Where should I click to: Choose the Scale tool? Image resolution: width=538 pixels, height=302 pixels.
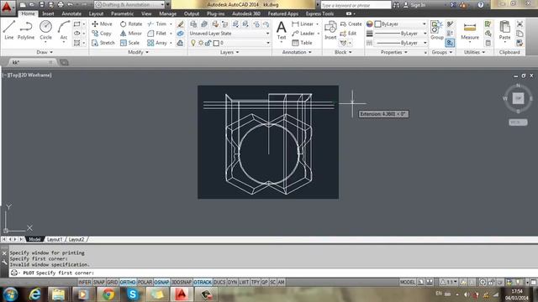[129, 43]
